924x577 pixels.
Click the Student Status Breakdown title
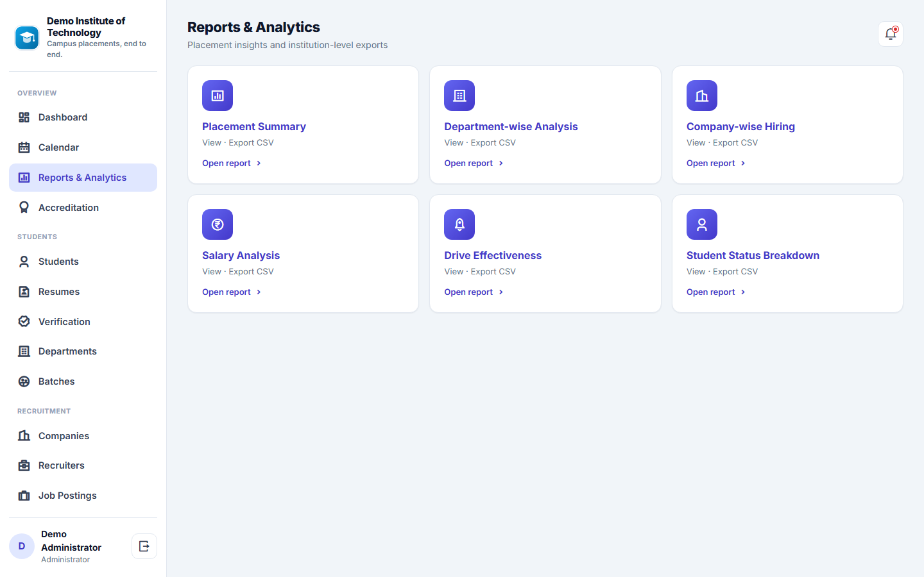pyautogui.click(x=753, y=256)
